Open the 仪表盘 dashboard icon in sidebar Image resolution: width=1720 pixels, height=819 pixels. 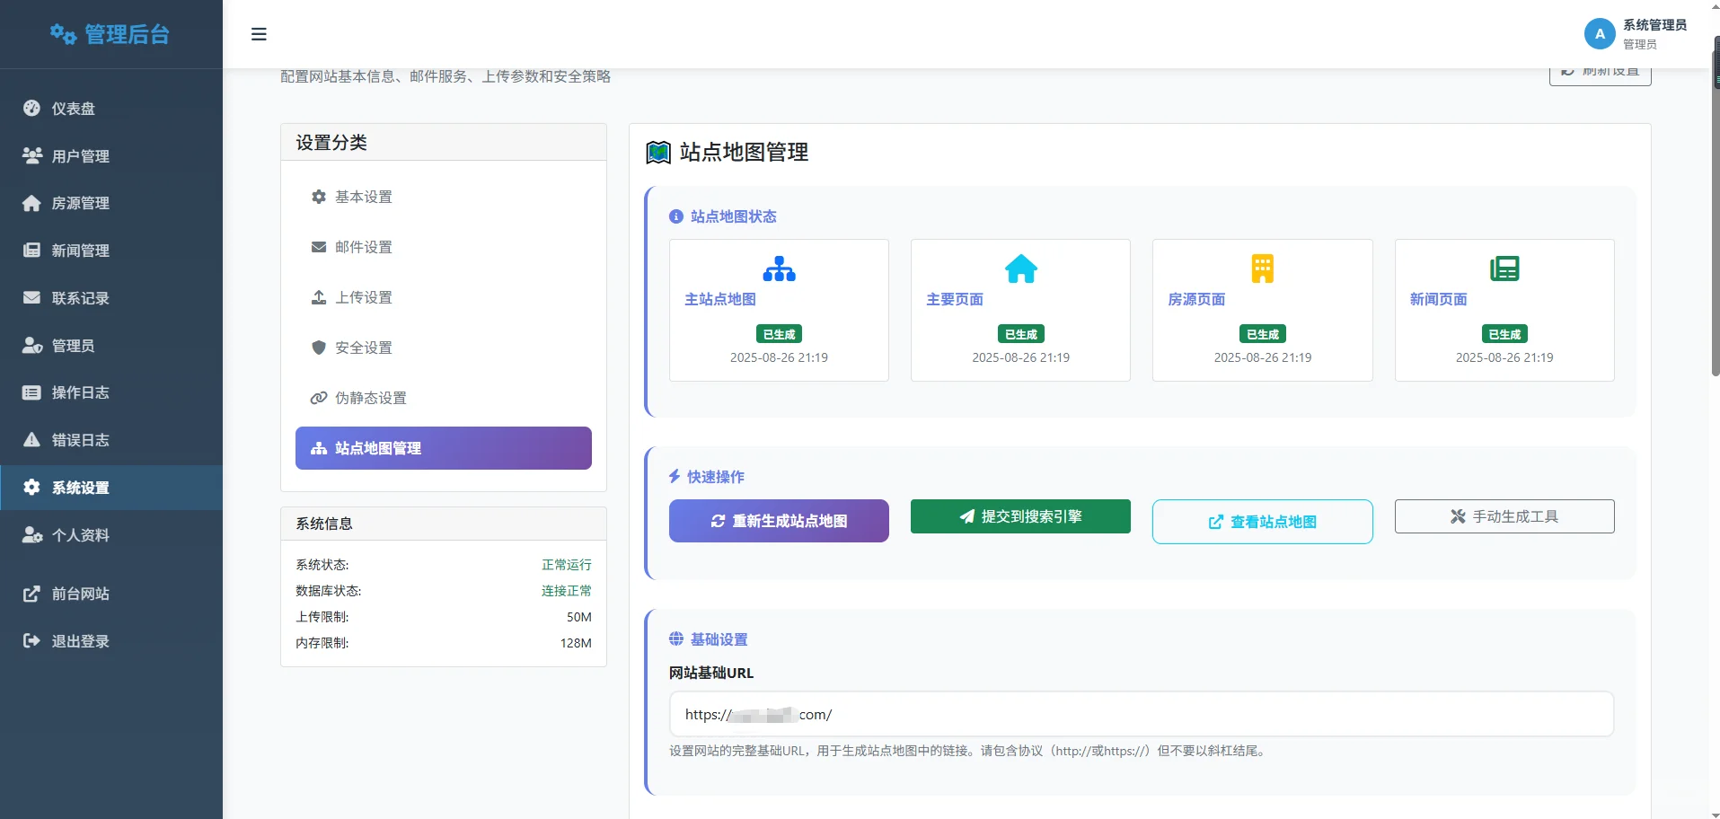(31, 108)
